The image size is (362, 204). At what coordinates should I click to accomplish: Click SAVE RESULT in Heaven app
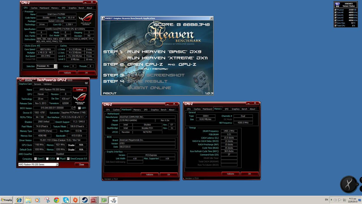pos(147,81)
